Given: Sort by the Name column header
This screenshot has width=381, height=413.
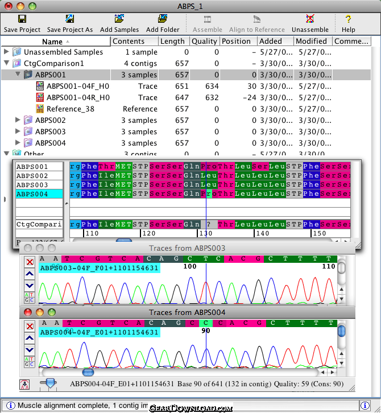Looking at the screenshot, I should (x=55, y=42).
